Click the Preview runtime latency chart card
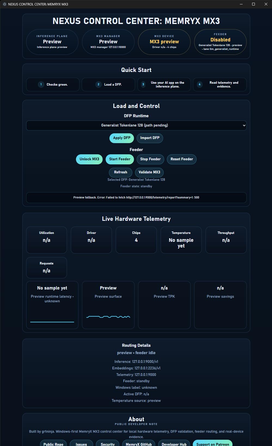 52,305
